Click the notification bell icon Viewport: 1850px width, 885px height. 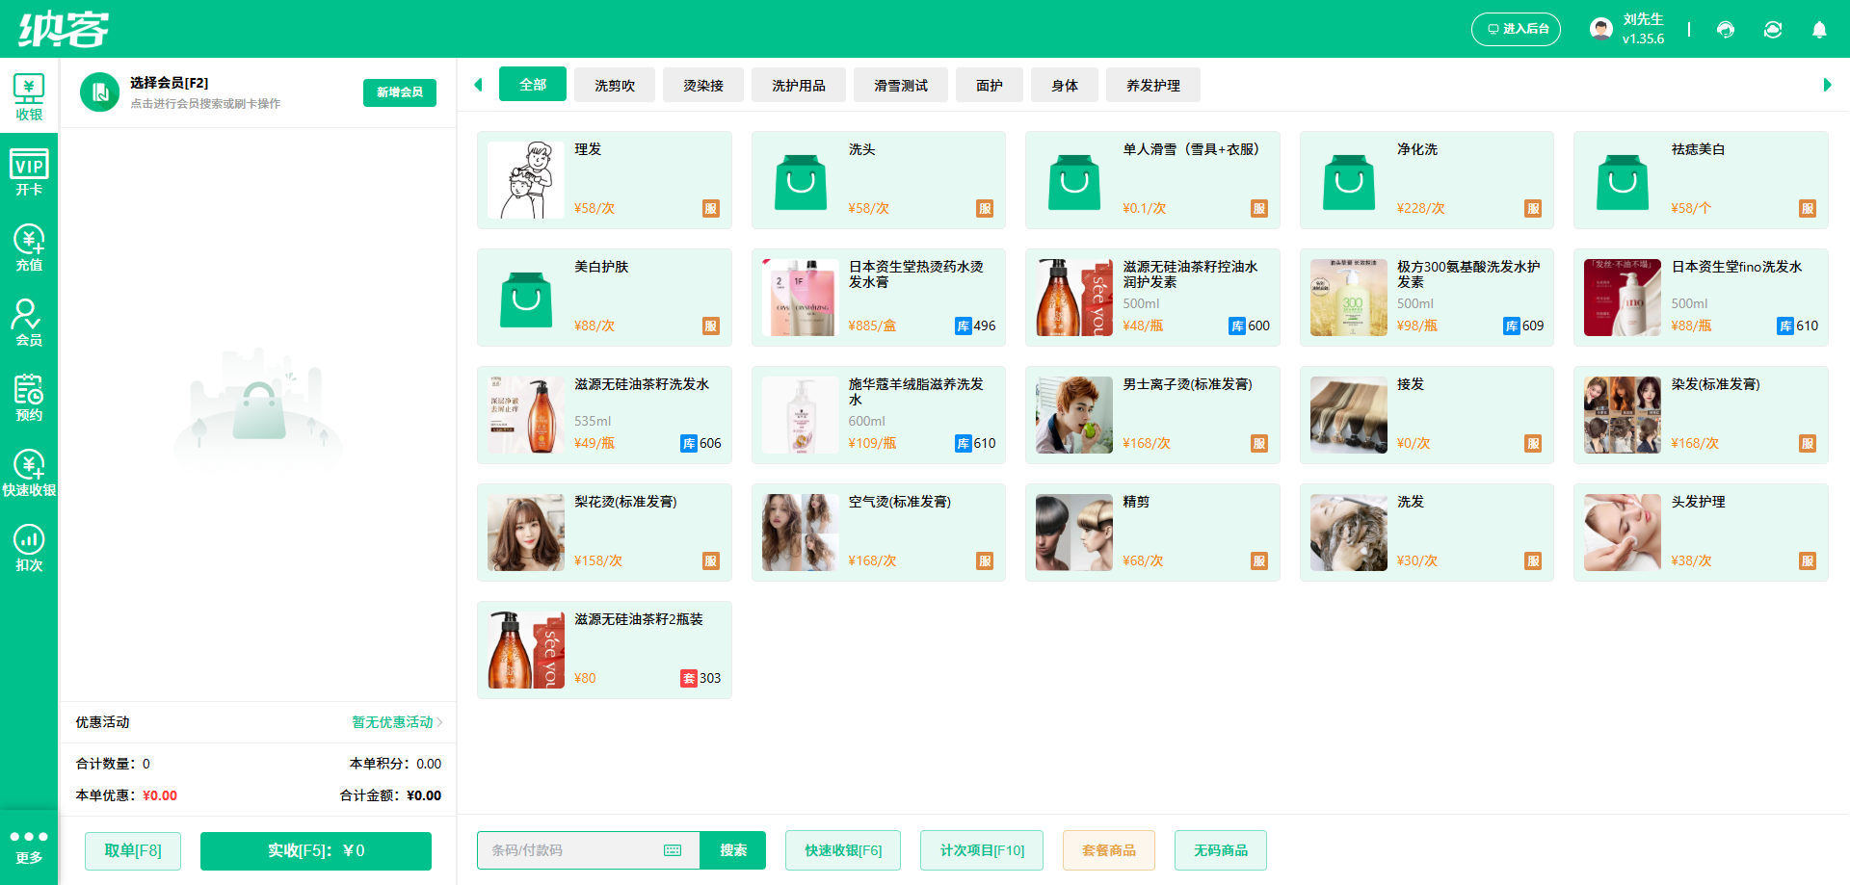pos(1819,29)
